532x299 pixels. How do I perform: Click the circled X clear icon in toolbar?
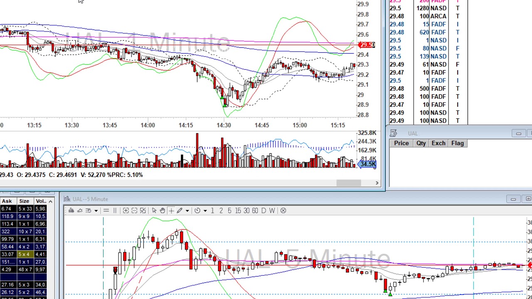click(283, 211)
